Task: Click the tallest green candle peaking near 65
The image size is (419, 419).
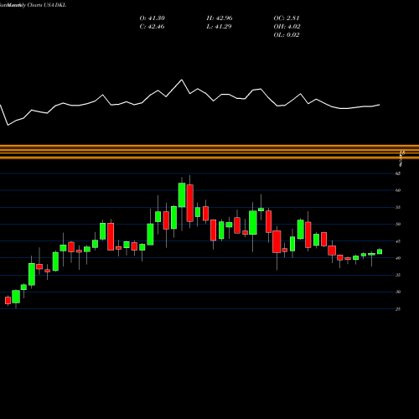Action: [182, 195]
